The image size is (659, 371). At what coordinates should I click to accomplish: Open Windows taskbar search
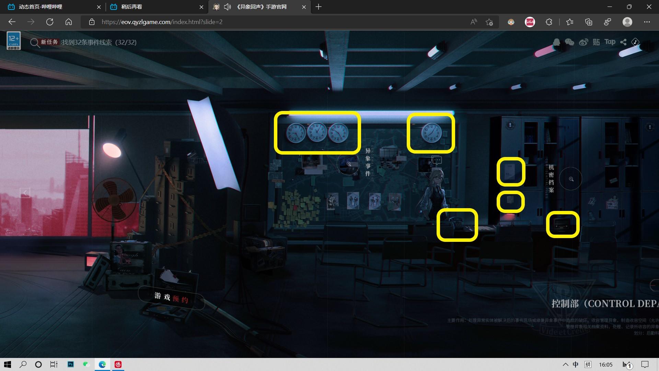(x=23, y=364)
